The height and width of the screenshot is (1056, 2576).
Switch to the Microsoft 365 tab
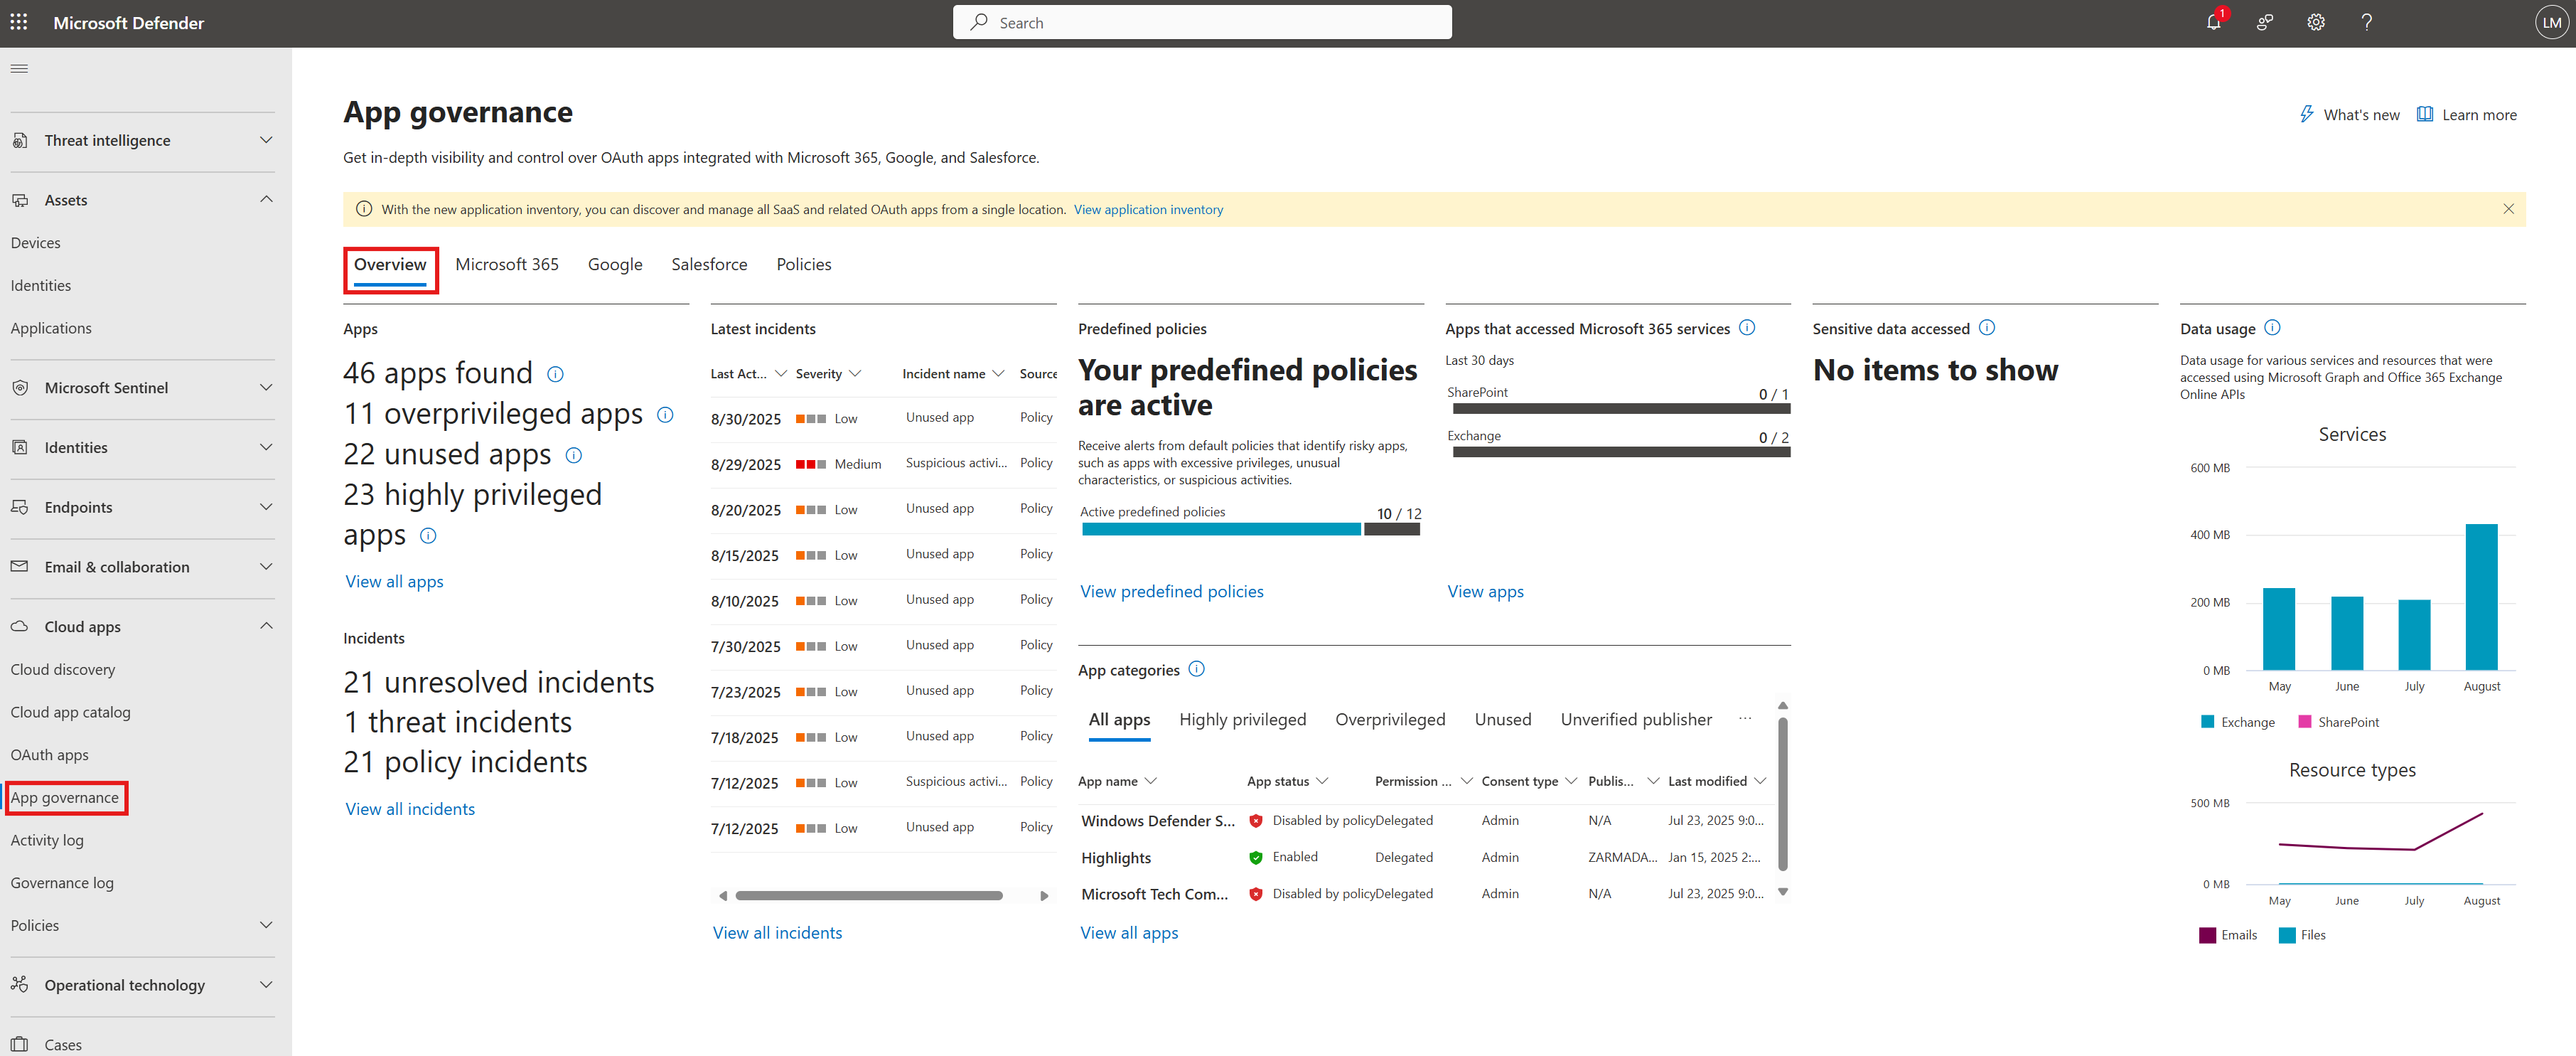tap(507, 264)
